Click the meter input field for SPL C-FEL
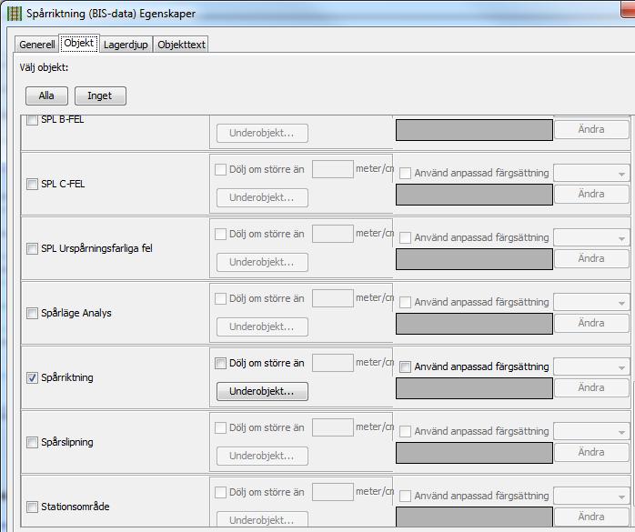This screenshot has width=635, height=532. coord(333,169)
